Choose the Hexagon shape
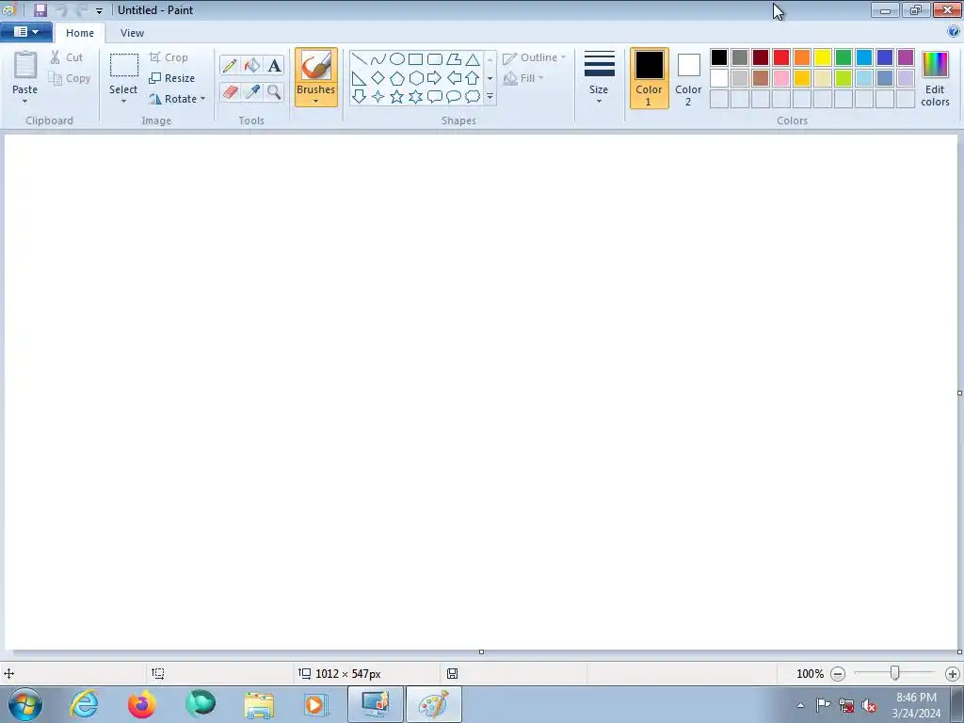This screenshot has height=723, width=964. (415, 78)
